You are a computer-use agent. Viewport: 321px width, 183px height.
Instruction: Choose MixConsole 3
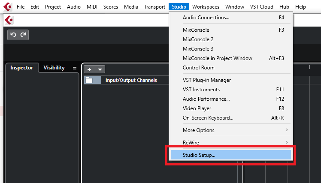pyautogui.click(x=231, y=49)
